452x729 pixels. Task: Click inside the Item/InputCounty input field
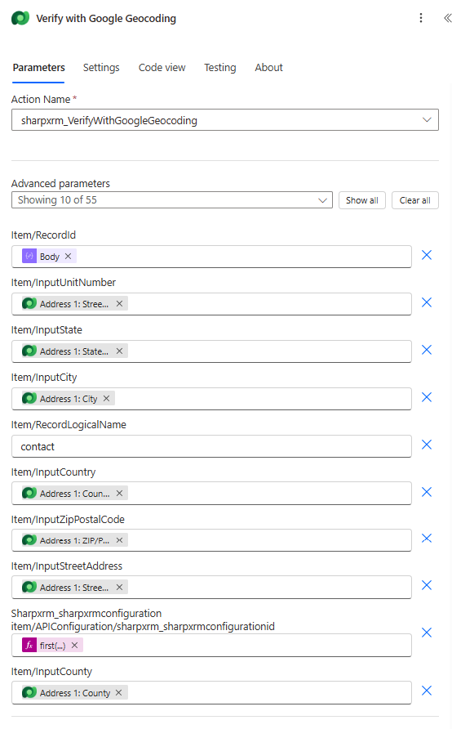coord(211,693)
